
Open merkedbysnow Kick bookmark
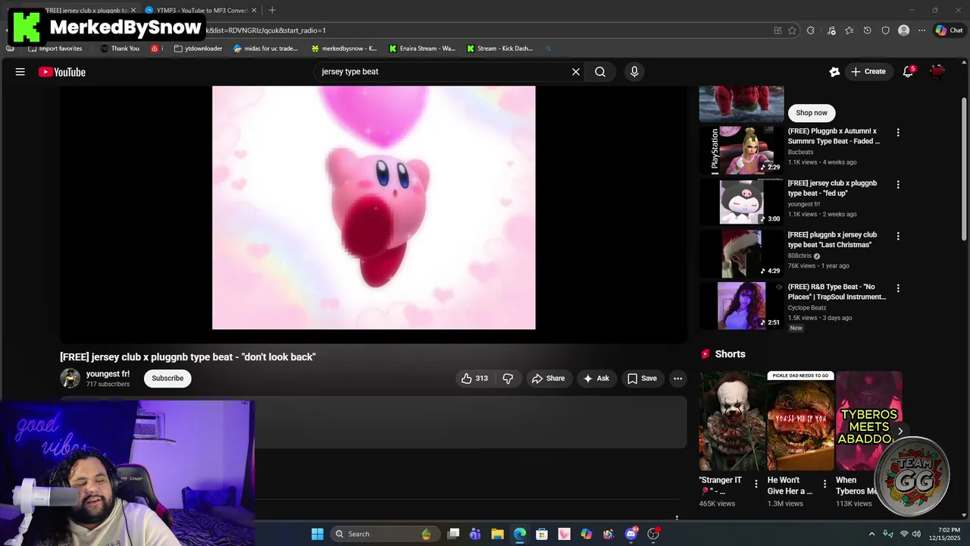point(344,49)
